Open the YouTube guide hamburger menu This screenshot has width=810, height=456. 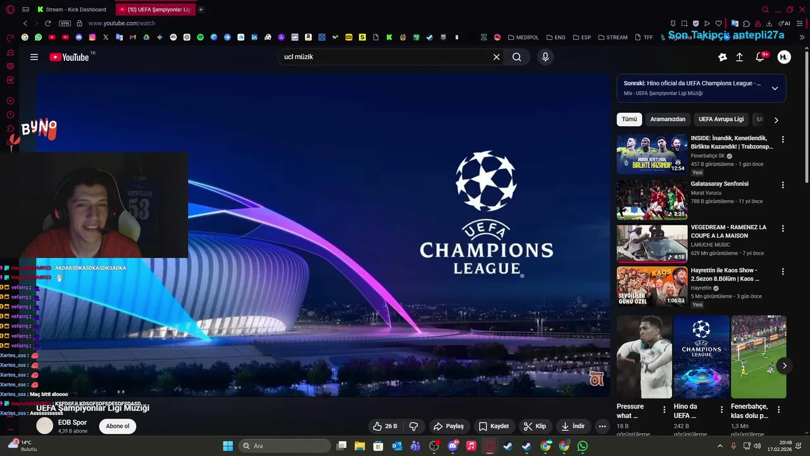coord(34,57)
